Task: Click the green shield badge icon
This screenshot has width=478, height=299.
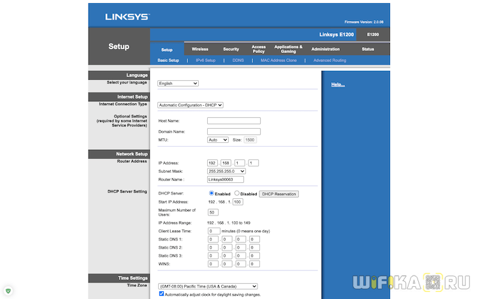Action: (8, 291)
